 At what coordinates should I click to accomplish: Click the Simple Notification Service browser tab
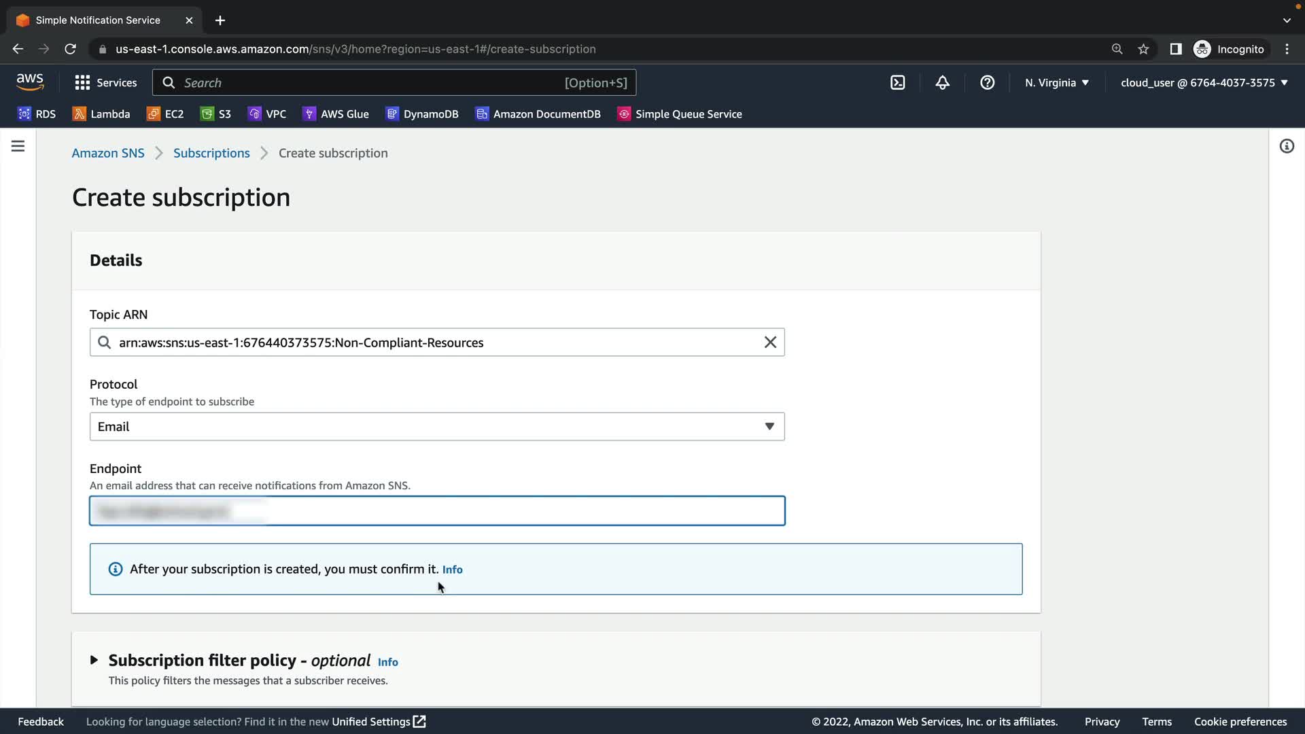coord(99,20)
